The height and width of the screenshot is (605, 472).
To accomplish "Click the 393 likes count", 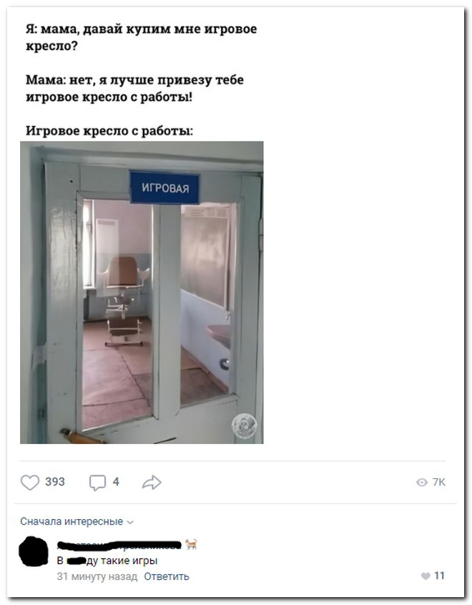I will pyautogui.click(x=55, y=482).
